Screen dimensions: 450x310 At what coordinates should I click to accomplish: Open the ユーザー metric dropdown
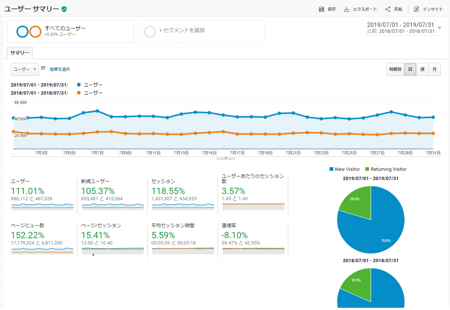[x=25, y=69]
